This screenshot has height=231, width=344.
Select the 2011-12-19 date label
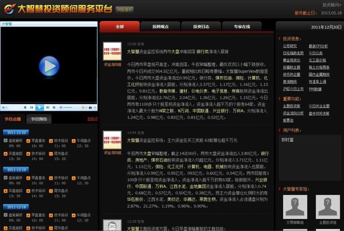coord(16,170)
